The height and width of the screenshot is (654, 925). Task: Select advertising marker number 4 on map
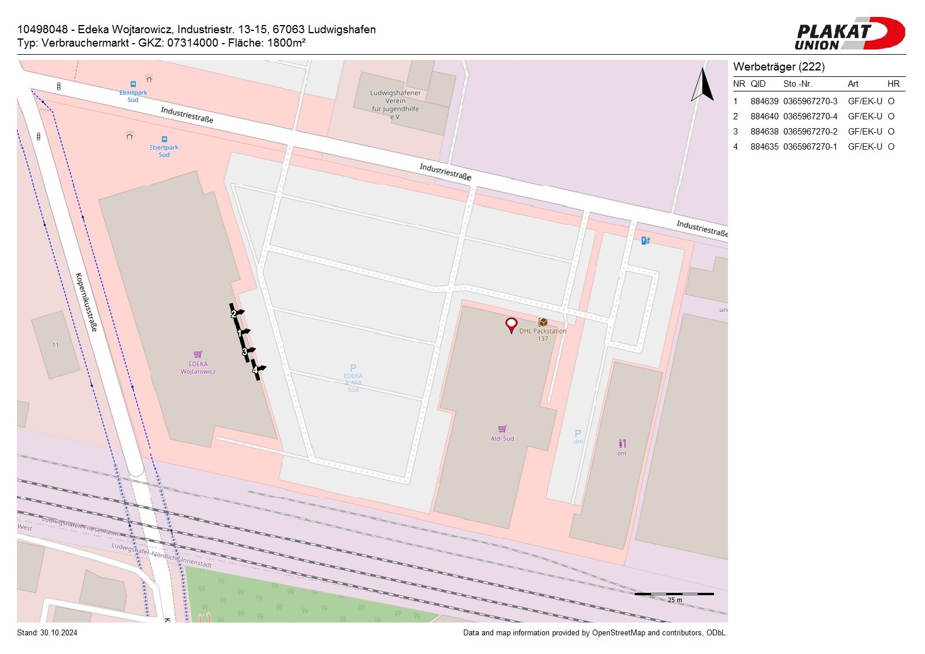pyautogui.click(x=255, y=370)
